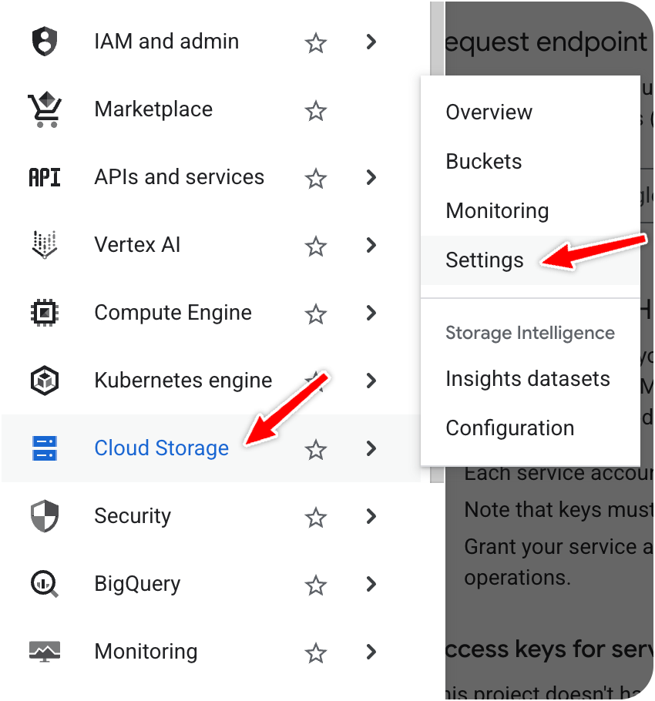The image size is (655, 701).
Task: Click the IAM and admin shield icon
Action: [45, 42]
